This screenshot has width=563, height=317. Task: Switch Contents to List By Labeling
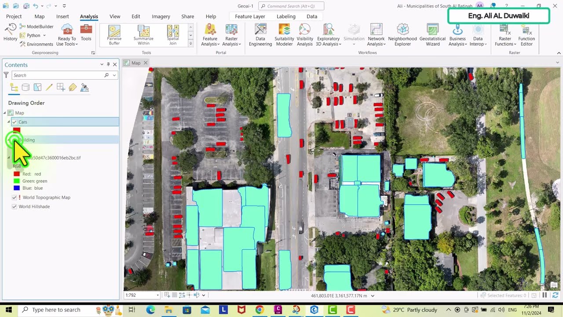[73, 87]
